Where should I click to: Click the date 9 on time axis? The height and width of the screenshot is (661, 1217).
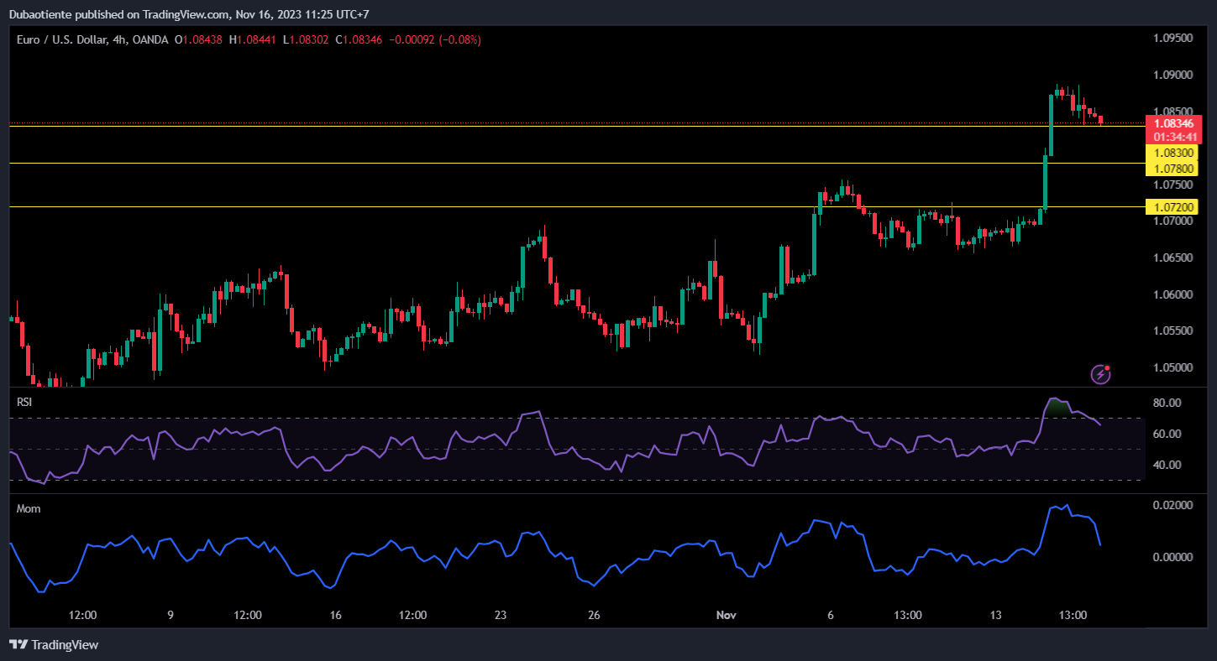[x=170, y=616]
